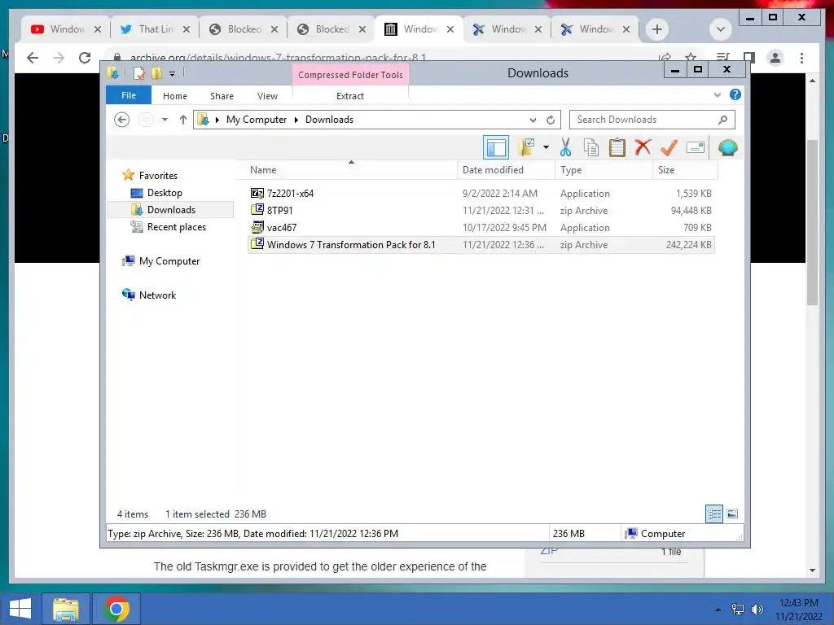Select the 8TP91 zip archive
The height and width of the screenshot is (625, 834).
(481, 211)
